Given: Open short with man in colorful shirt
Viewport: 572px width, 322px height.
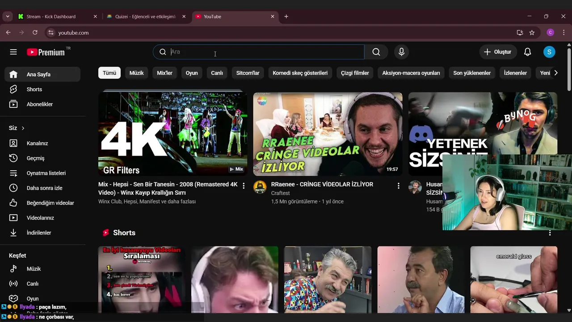Looking at the screenshot, I should 328,280.
